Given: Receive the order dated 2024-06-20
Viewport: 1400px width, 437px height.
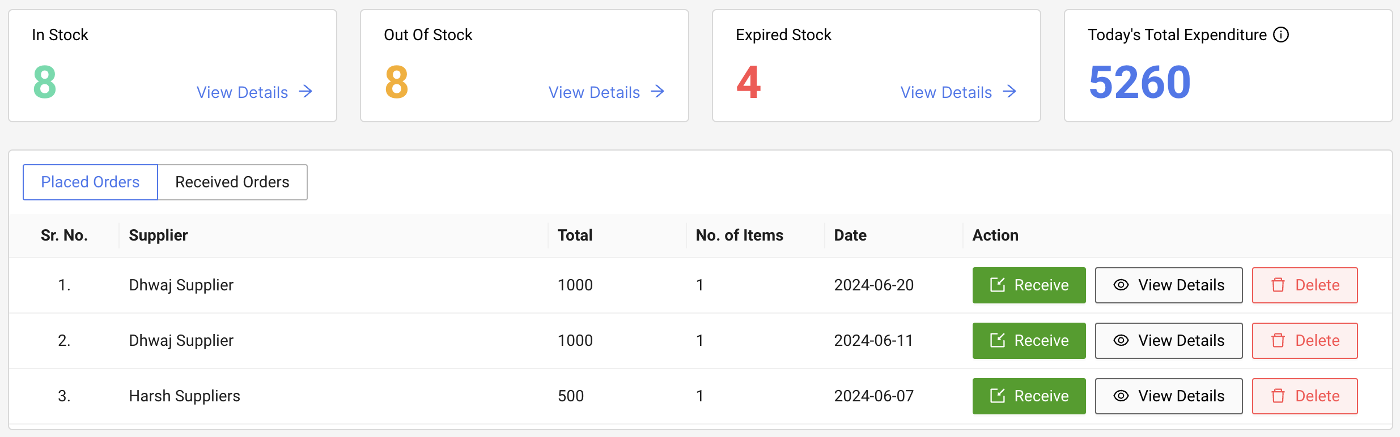Looking at the screenshot, I should [1029, 285].
